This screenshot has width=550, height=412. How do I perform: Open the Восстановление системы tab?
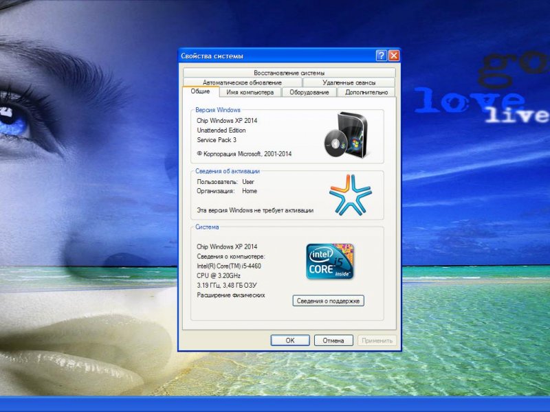289,73
